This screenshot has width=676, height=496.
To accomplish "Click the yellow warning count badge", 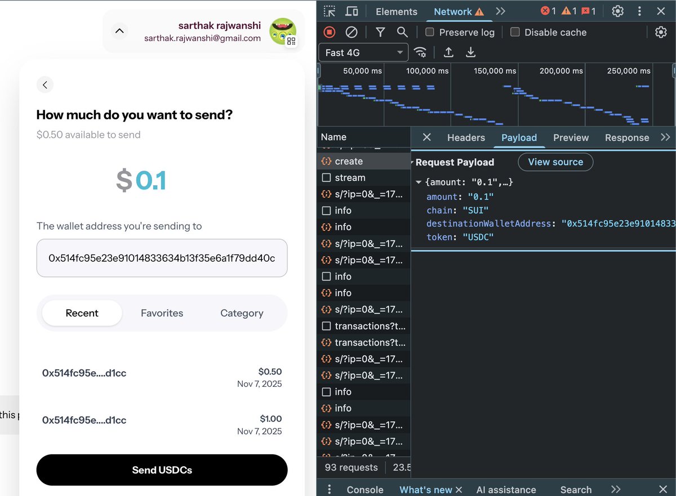I will tap(568, 11).
